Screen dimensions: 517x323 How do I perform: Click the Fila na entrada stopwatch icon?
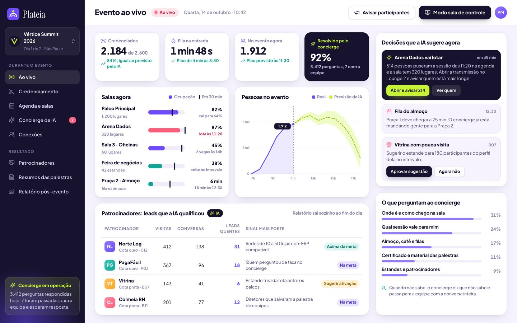click(x=173, y=41)
